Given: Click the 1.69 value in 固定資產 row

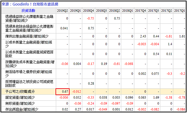Looking at the screenshot, I should point(156,98).
